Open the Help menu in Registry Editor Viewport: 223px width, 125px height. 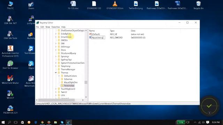tap(63, 27)
